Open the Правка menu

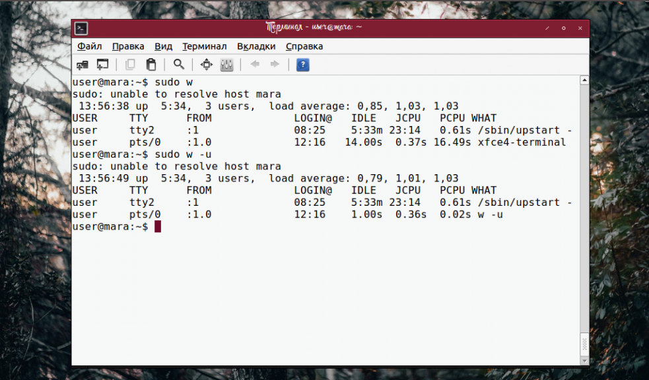click(x=128, y=46)
